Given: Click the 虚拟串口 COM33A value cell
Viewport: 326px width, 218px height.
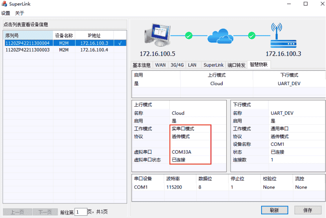Looking at the screenshot, I should click(191, 152).
